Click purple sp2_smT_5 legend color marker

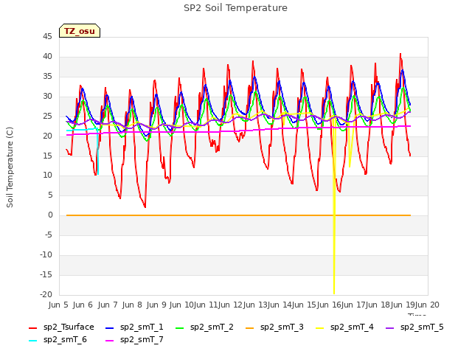pyautogui.click(x=390, y=327)
